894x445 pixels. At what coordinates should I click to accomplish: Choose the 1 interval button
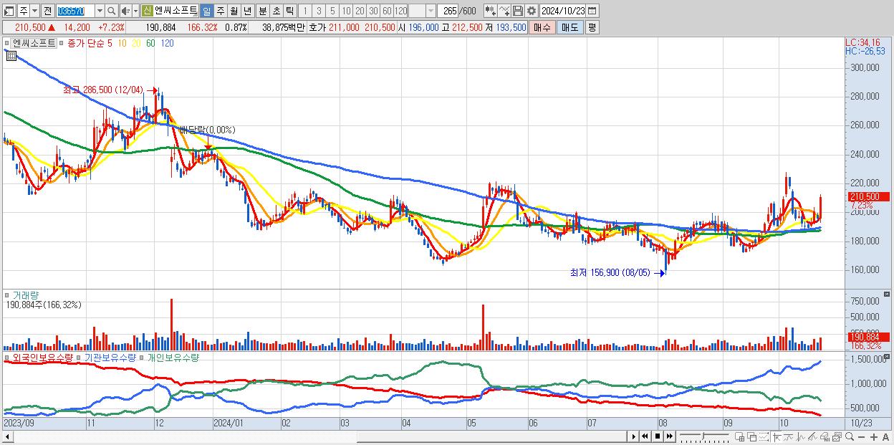305,11
